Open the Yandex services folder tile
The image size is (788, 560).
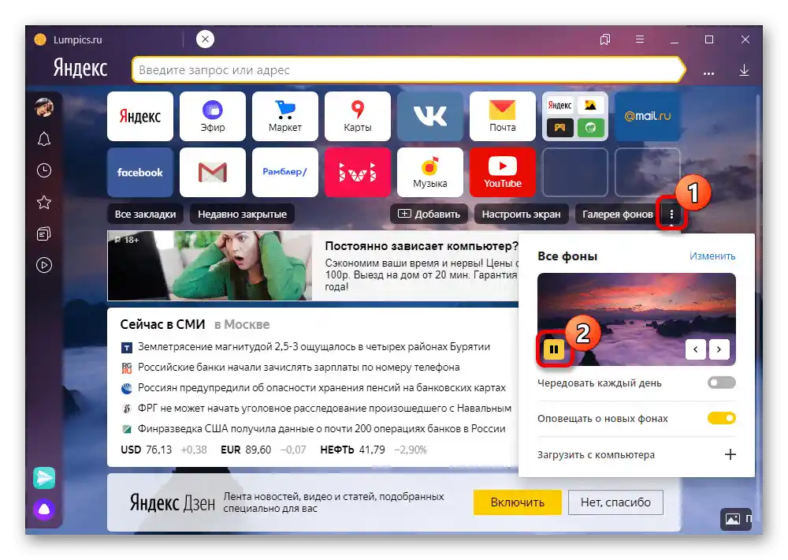pos(575,116)
